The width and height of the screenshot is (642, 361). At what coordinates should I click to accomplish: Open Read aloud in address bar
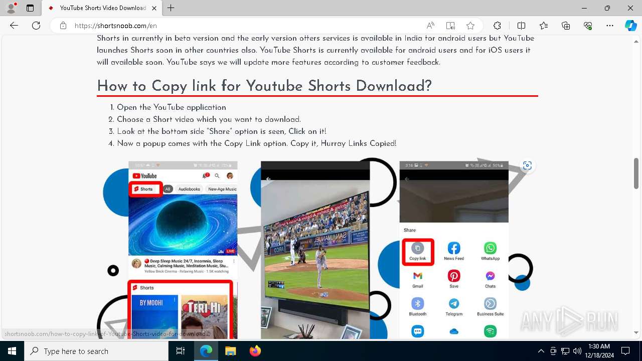430,26
